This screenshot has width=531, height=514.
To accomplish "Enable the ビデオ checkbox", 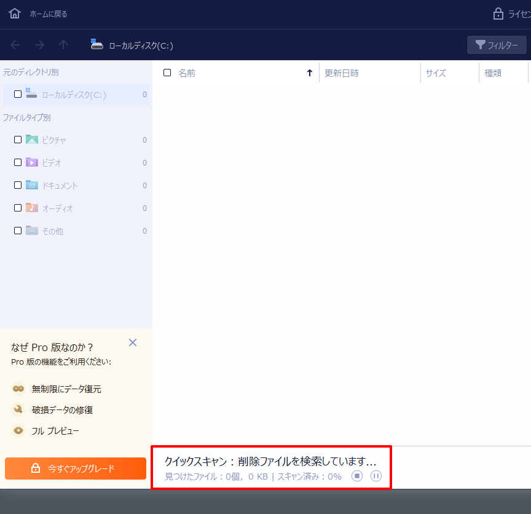I will (x=18, y=162).
